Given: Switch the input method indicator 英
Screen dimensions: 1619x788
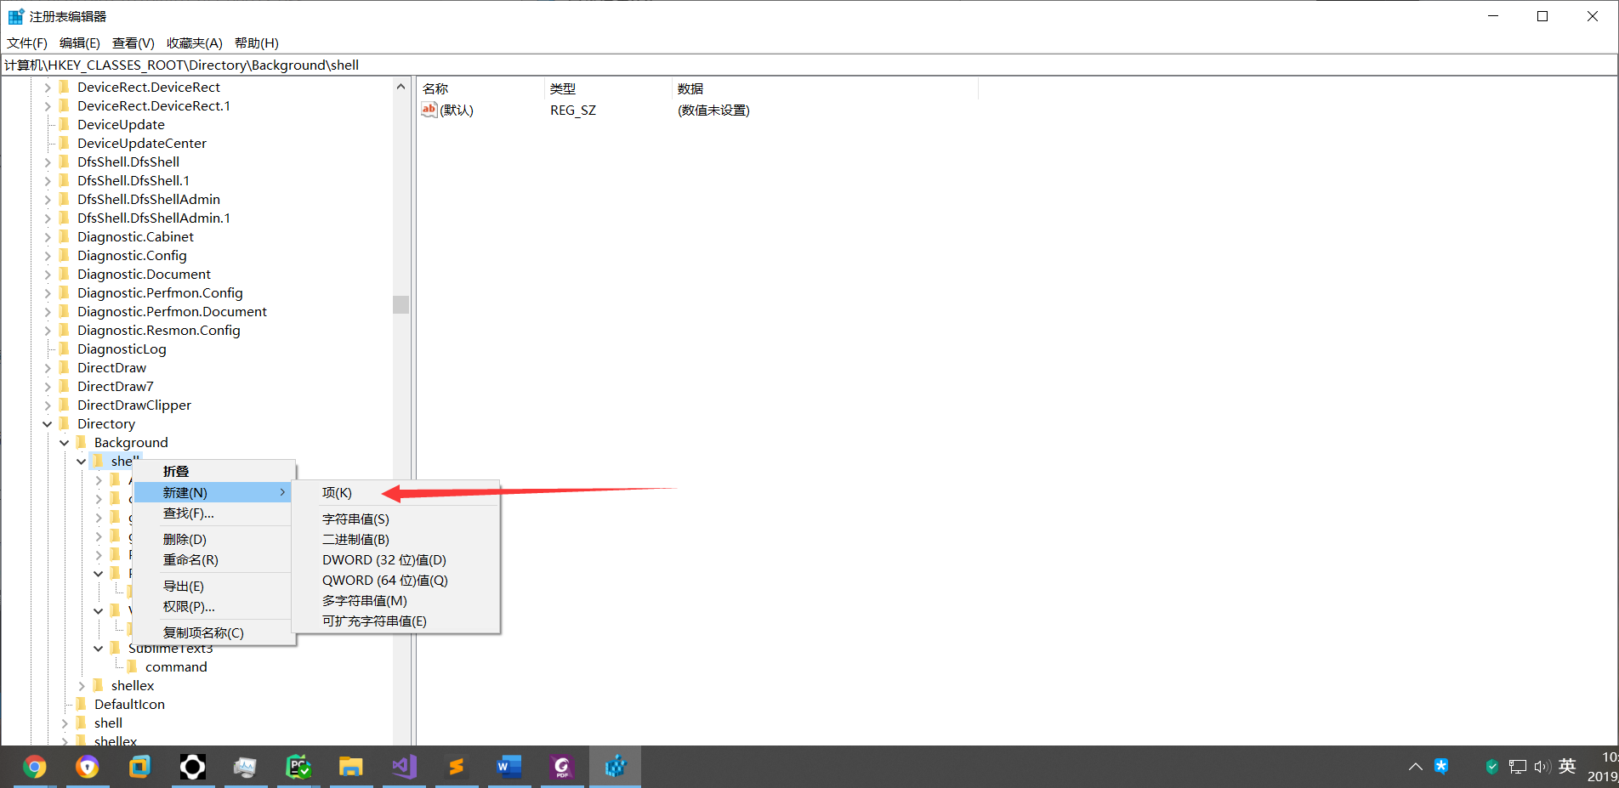Looking at the screenshot, I should [x=1567, y=766].
